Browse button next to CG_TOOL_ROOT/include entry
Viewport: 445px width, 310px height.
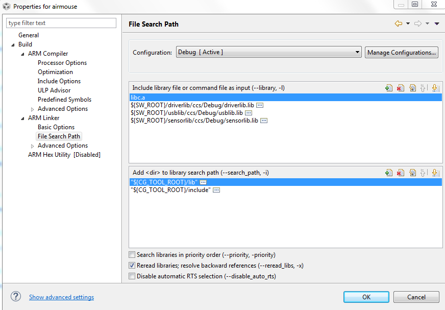click(216, 190)
